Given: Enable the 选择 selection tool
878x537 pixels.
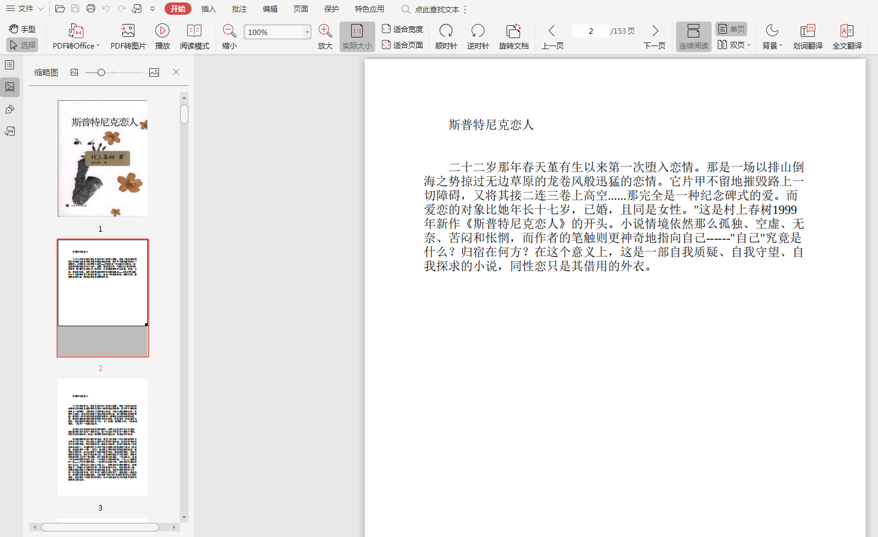Looking at the screenshot, I should tap(23, 45).
